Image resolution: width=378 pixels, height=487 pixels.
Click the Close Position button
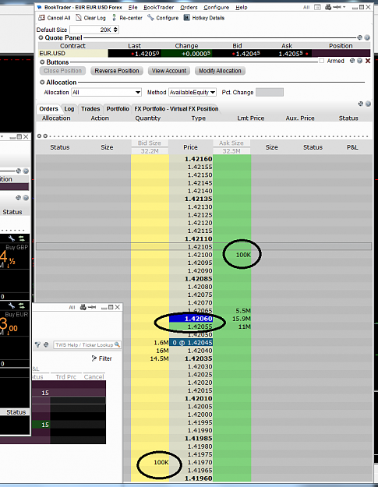pos(62,71)
